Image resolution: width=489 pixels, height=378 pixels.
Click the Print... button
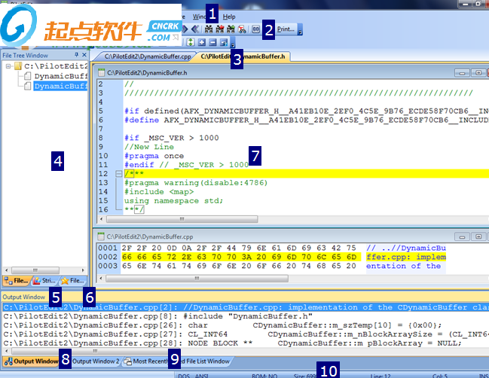tap(286, 29)
